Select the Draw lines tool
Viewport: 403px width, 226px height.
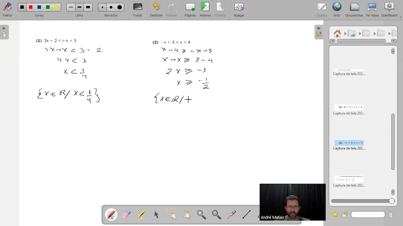click(x=247, y=215)
